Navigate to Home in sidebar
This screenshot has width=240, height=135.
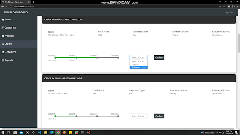coord(18,20)
